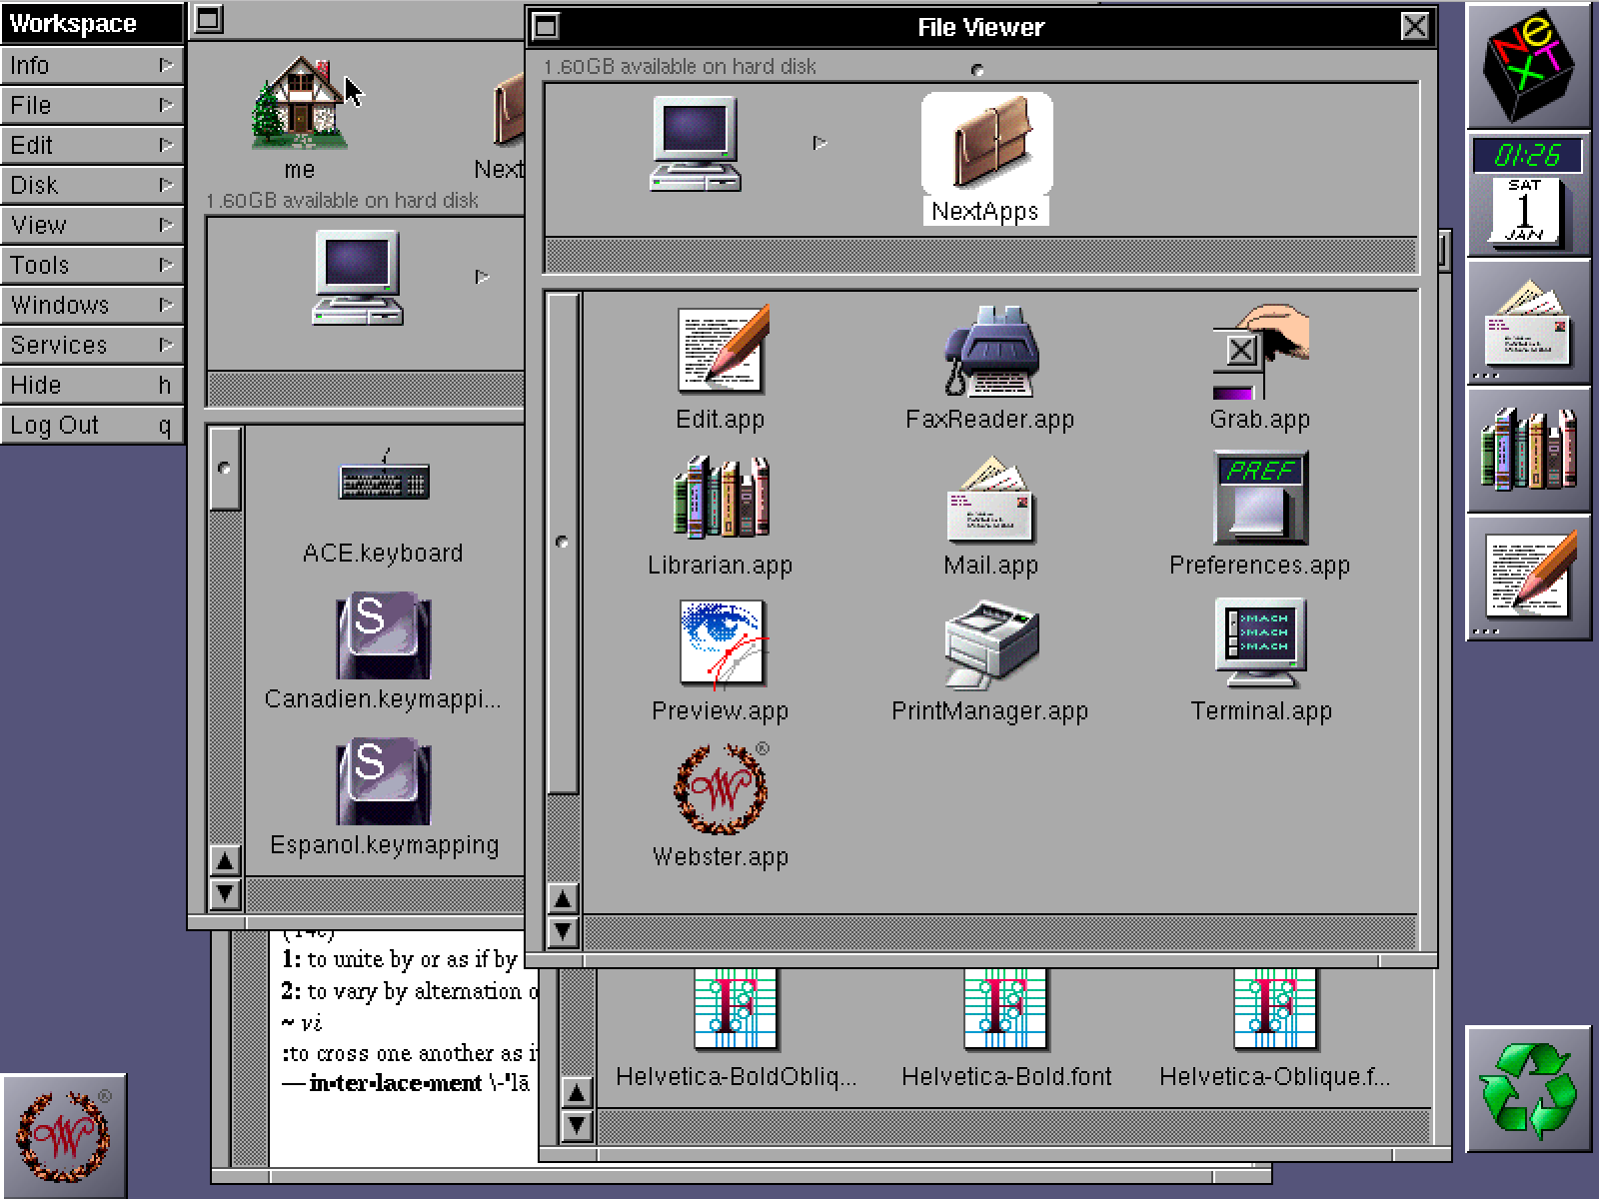
Task: Select Mail.app icon in File Viewer
Action: tap(990, 499)
